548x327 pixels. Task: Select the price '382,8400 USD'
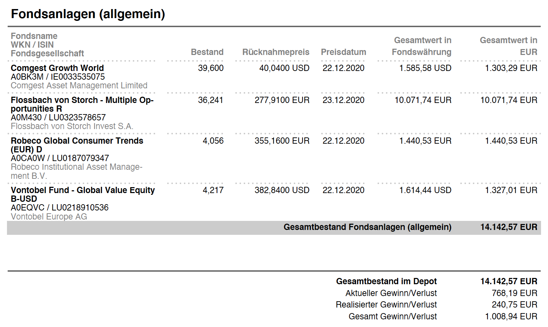point(282,190)
